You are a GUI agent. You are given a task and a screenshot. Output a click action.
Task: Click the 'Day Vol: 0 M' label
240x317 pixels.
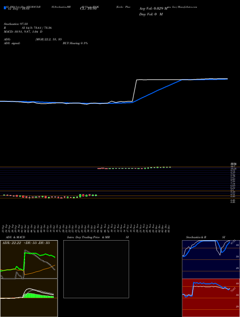pyautogui.click(x=151, y=14)
